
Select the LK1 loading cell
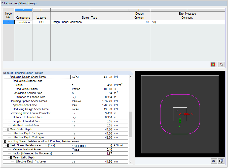click(41, 22)
